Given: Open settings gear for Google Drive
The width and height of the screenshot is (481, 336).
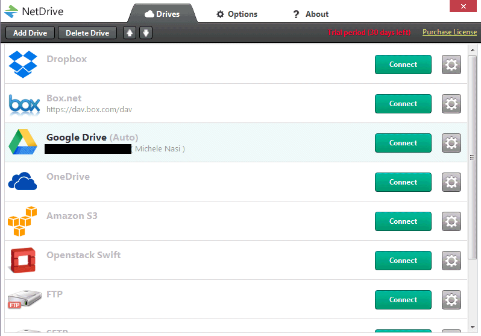Looking at the screenshot, I should pos(451,143).
